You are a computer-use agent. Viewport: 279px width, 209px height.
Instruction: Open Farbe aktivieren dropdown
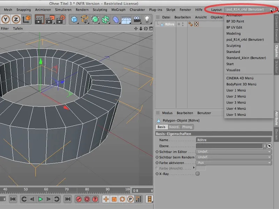tap(234, 163)
